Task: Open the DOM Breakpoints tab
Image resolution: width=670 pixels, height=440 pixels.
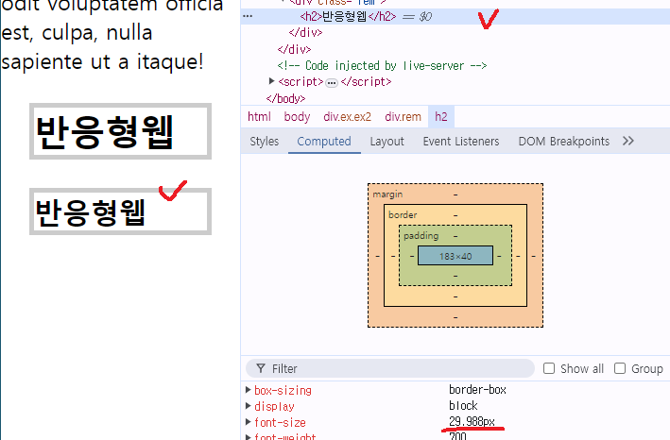Action: point(563,142)
